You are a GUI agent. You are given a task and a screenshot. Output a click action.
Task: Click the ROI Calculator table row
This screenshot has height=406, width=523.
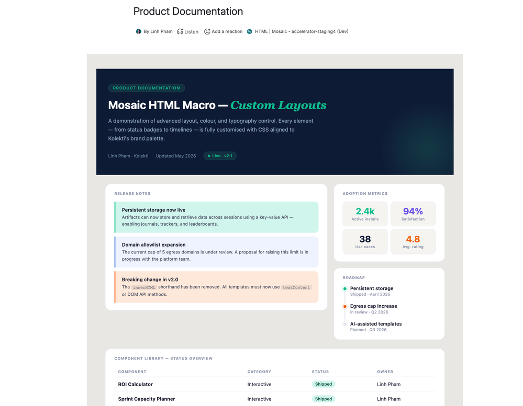pyautogui.click(x=275, y=384)
